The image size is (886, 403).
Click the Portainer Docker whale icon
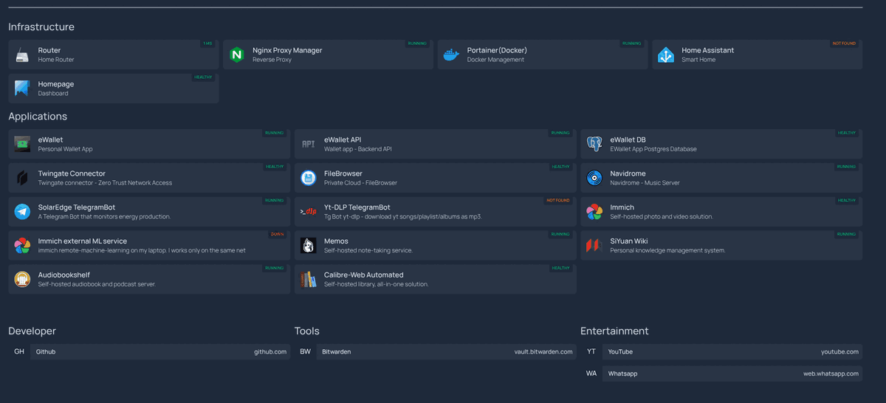(x=451, y=55)
